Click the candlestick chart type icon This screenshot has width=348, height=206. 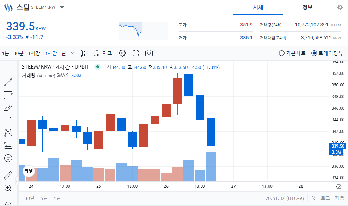point(83,53)
